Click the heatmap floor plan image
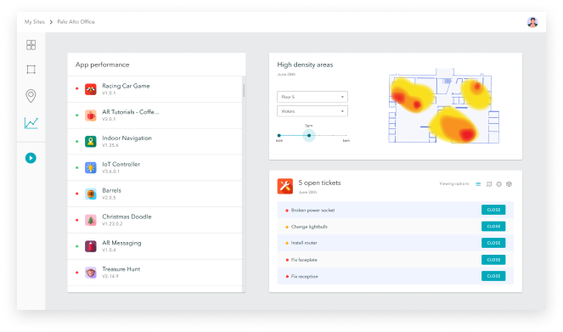 444,106
